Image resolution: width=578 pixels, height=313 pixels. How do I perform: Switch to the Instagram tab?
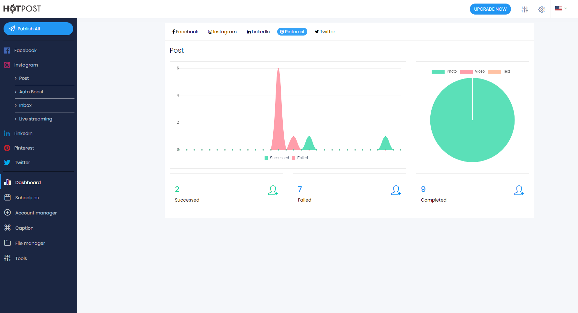(x=222, y=32)
